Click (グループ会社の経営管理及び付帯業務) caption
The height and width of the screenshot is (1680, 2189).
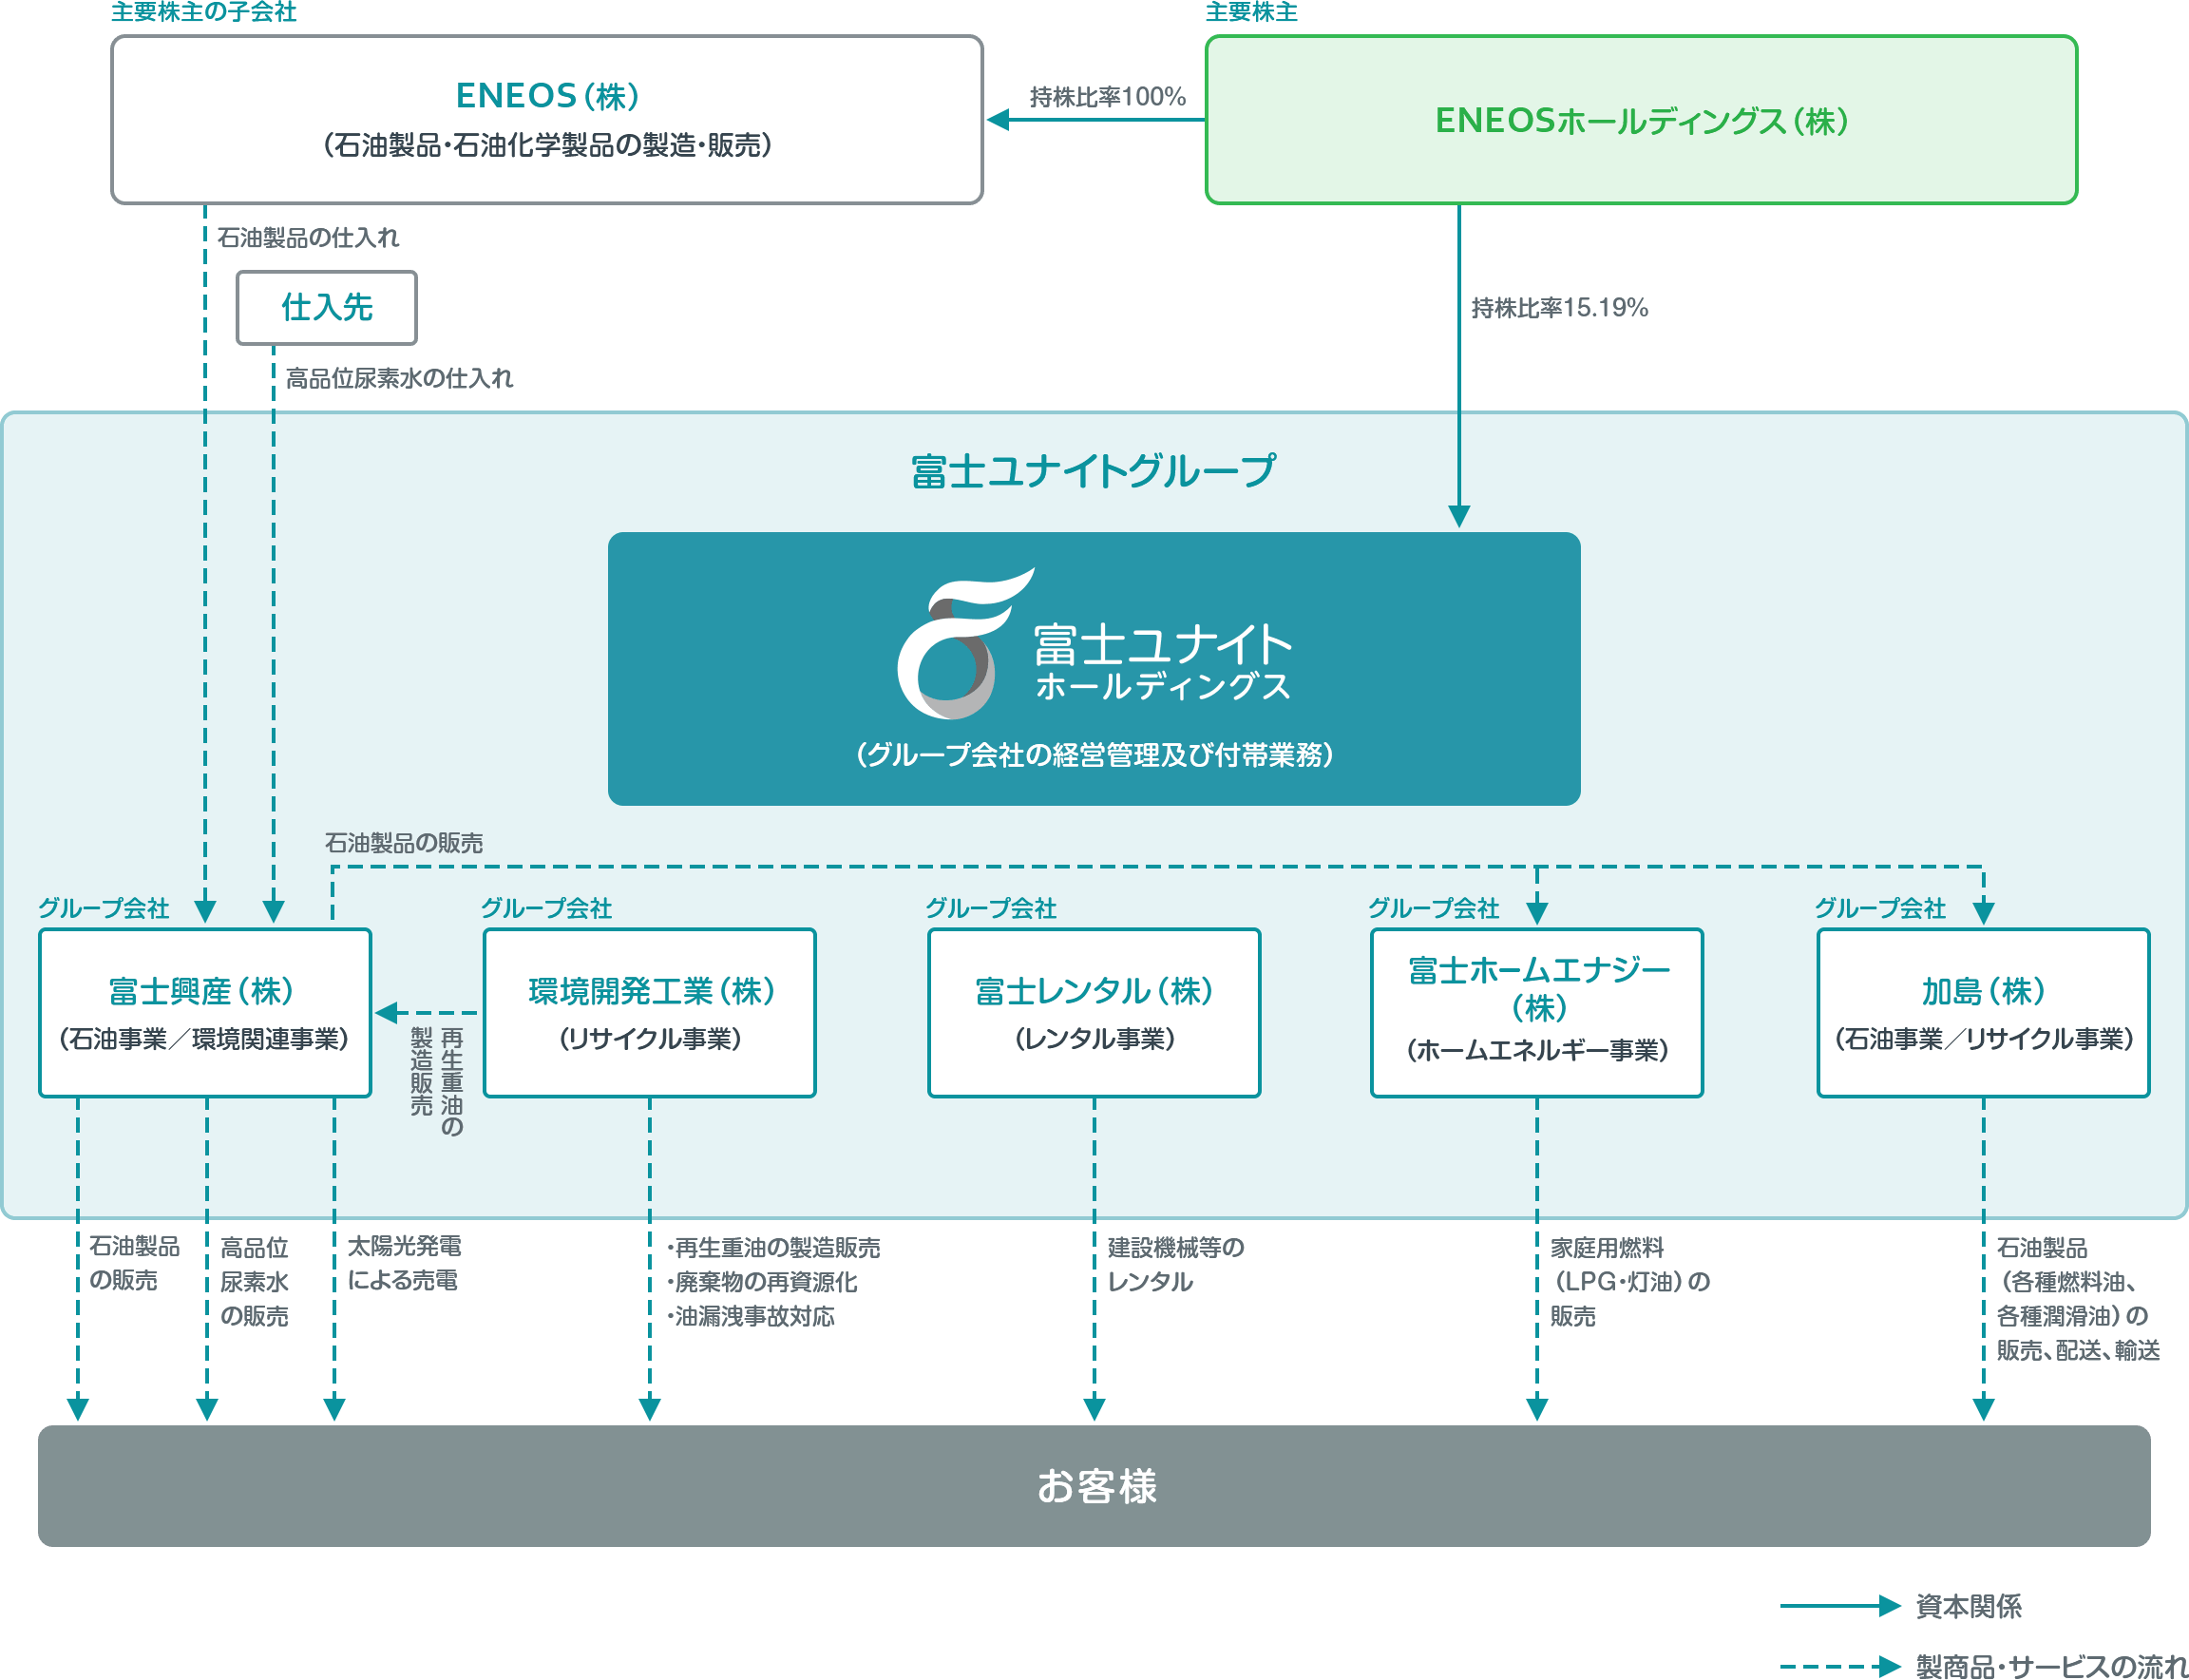click(x=1094, y=754)
